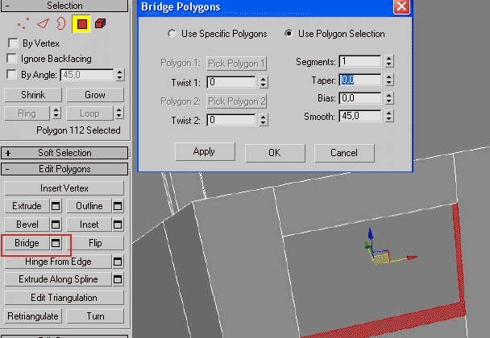490x338 pixels.
Task: Click the Retriangulate button
Action: (33, 316)
